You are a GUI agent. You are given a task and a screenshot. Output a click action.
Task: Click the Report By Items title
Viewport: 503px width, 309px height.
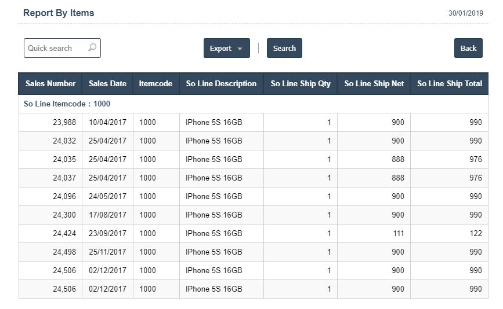coord(59,13)
